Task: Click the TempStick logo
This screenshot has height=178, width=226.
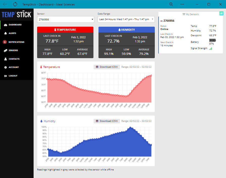Action: click(17, 14)
